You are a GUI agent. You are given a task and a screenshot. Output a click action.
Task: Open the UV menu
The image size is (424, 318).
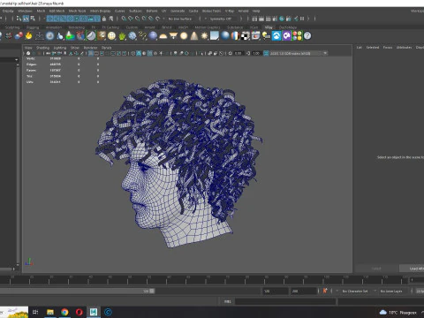click(163, 11)
